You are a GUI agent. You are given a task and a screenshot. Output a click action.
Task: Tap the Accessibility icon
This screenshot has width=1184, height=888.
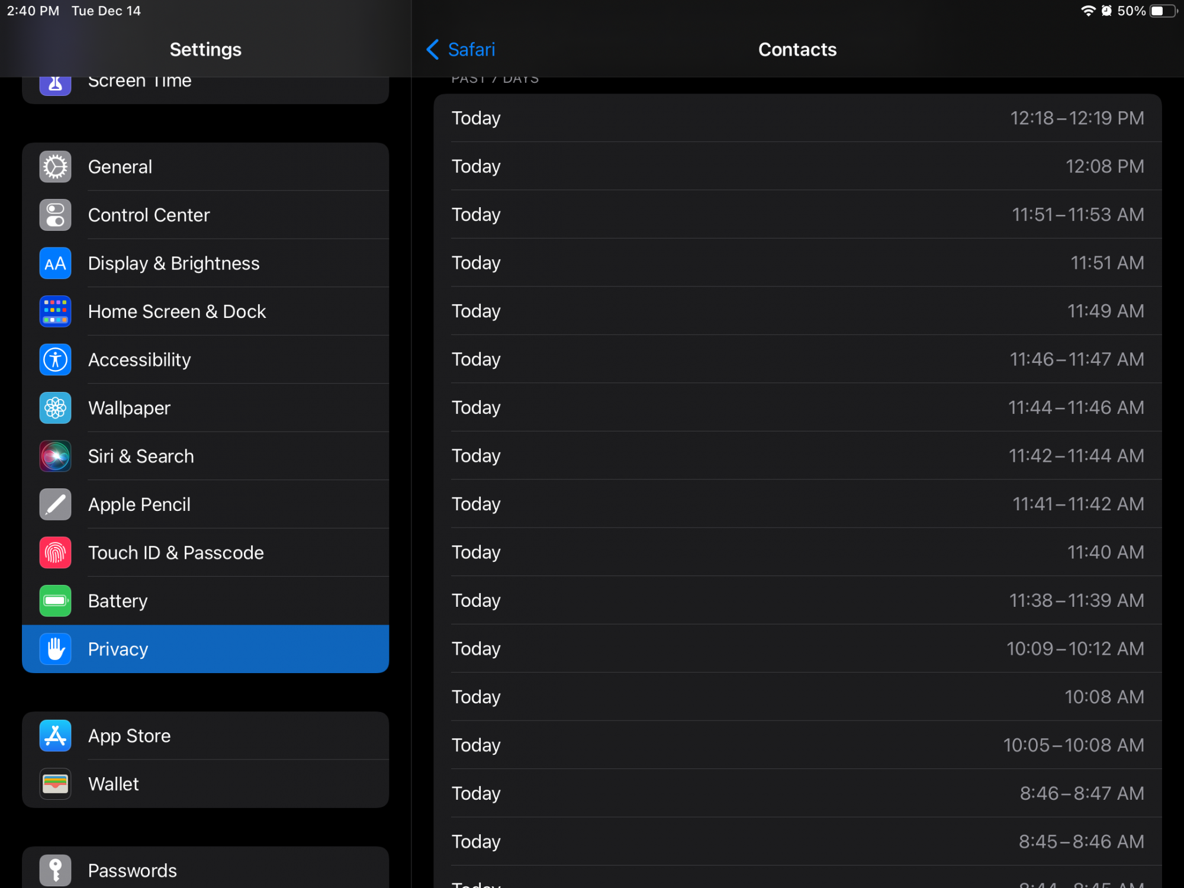(55, 360)
